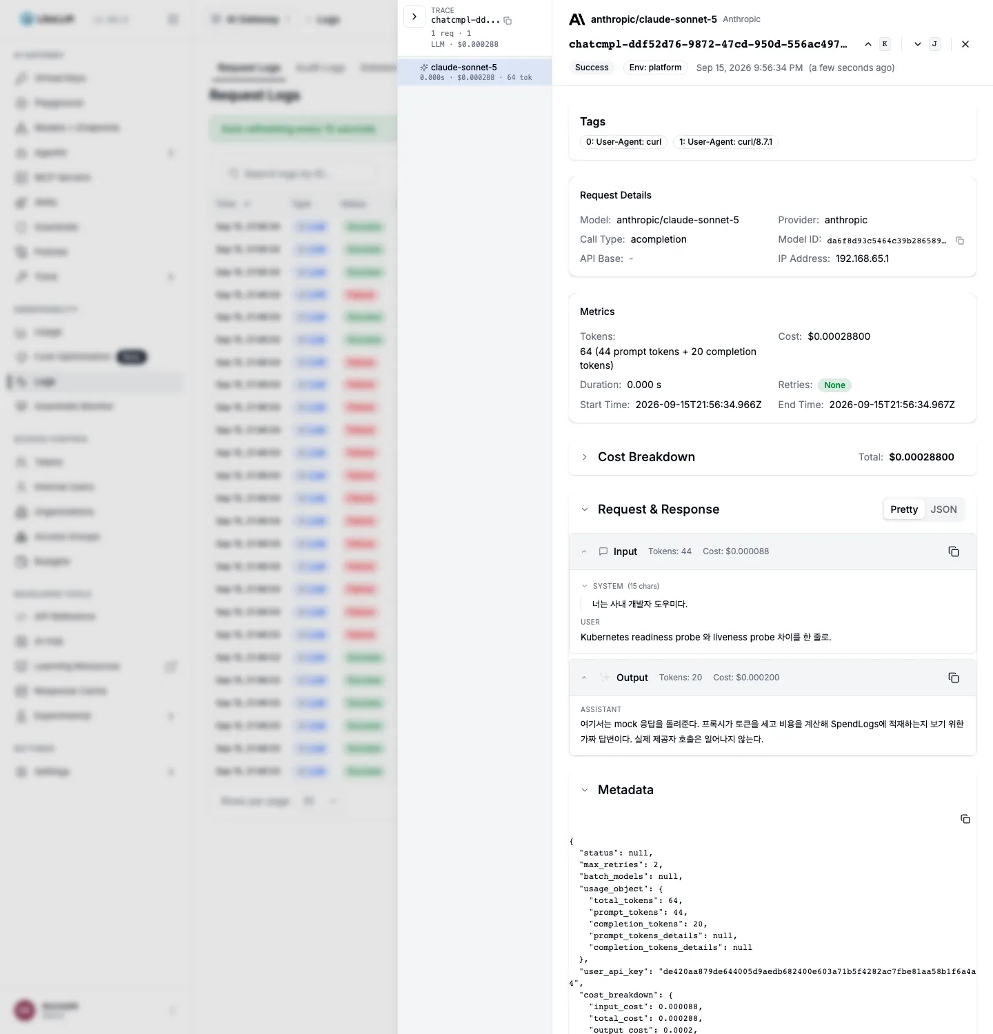
Task: Click the Env: platform tag
Action: point(655,68)
